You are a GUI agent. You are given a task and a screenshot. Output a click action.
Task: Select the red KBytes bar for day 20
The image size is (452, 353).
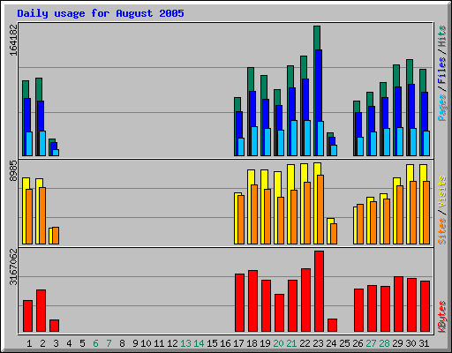click(279, 312)
